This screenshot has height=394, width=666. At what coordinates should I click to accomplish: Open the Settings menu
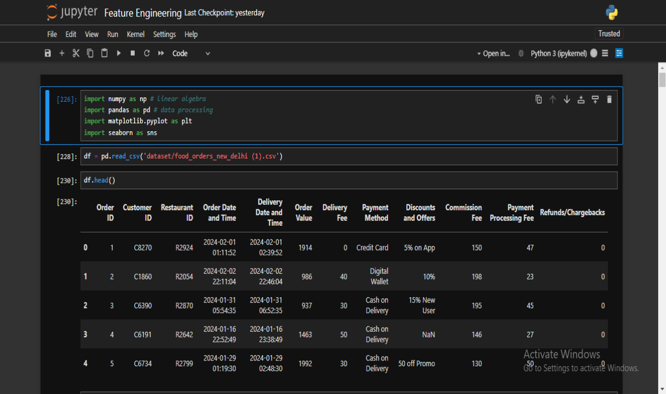[x=164, y=35]
